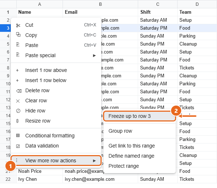
Task: Click the Cut scissors icon
Action: pos(18,25)
